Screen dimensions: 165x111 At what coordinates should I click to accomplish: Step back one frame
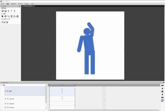click(x=162, y=88)
